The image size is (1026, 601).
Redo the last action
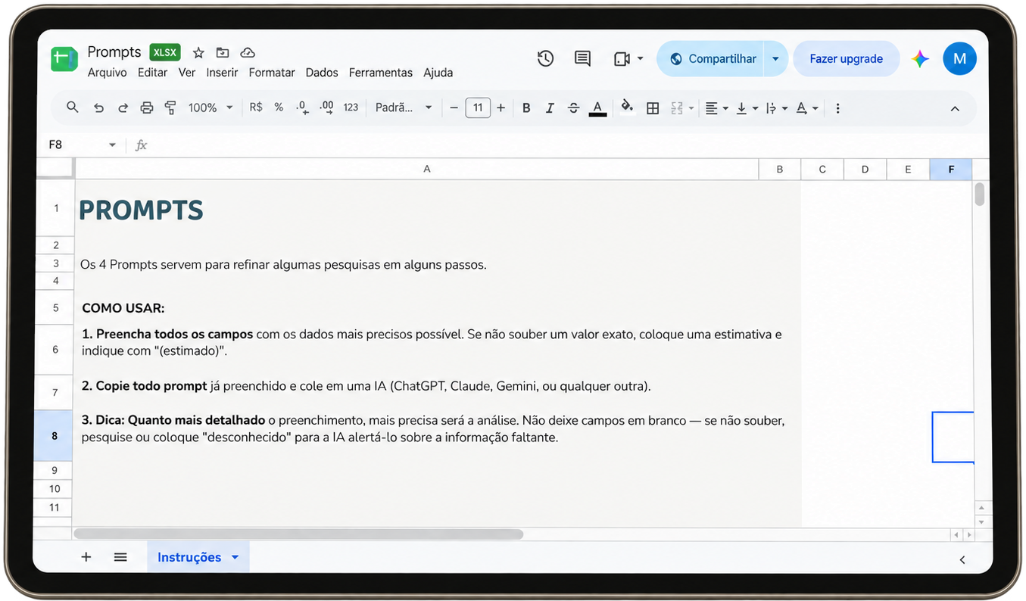coord(123,108)
